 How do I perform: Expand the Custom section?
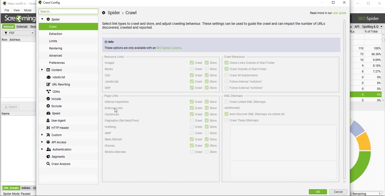(x=42, y=135)
